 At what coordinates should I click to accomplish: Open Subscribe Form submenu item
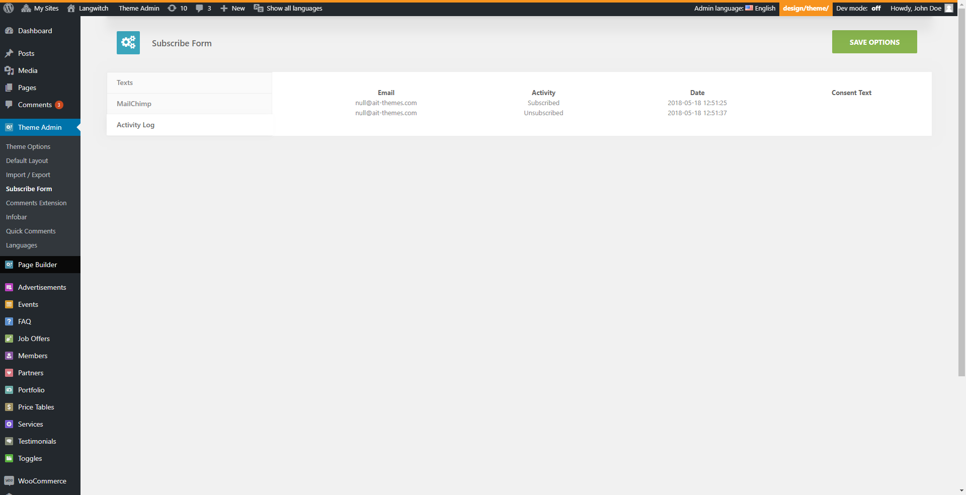point(29,189)
